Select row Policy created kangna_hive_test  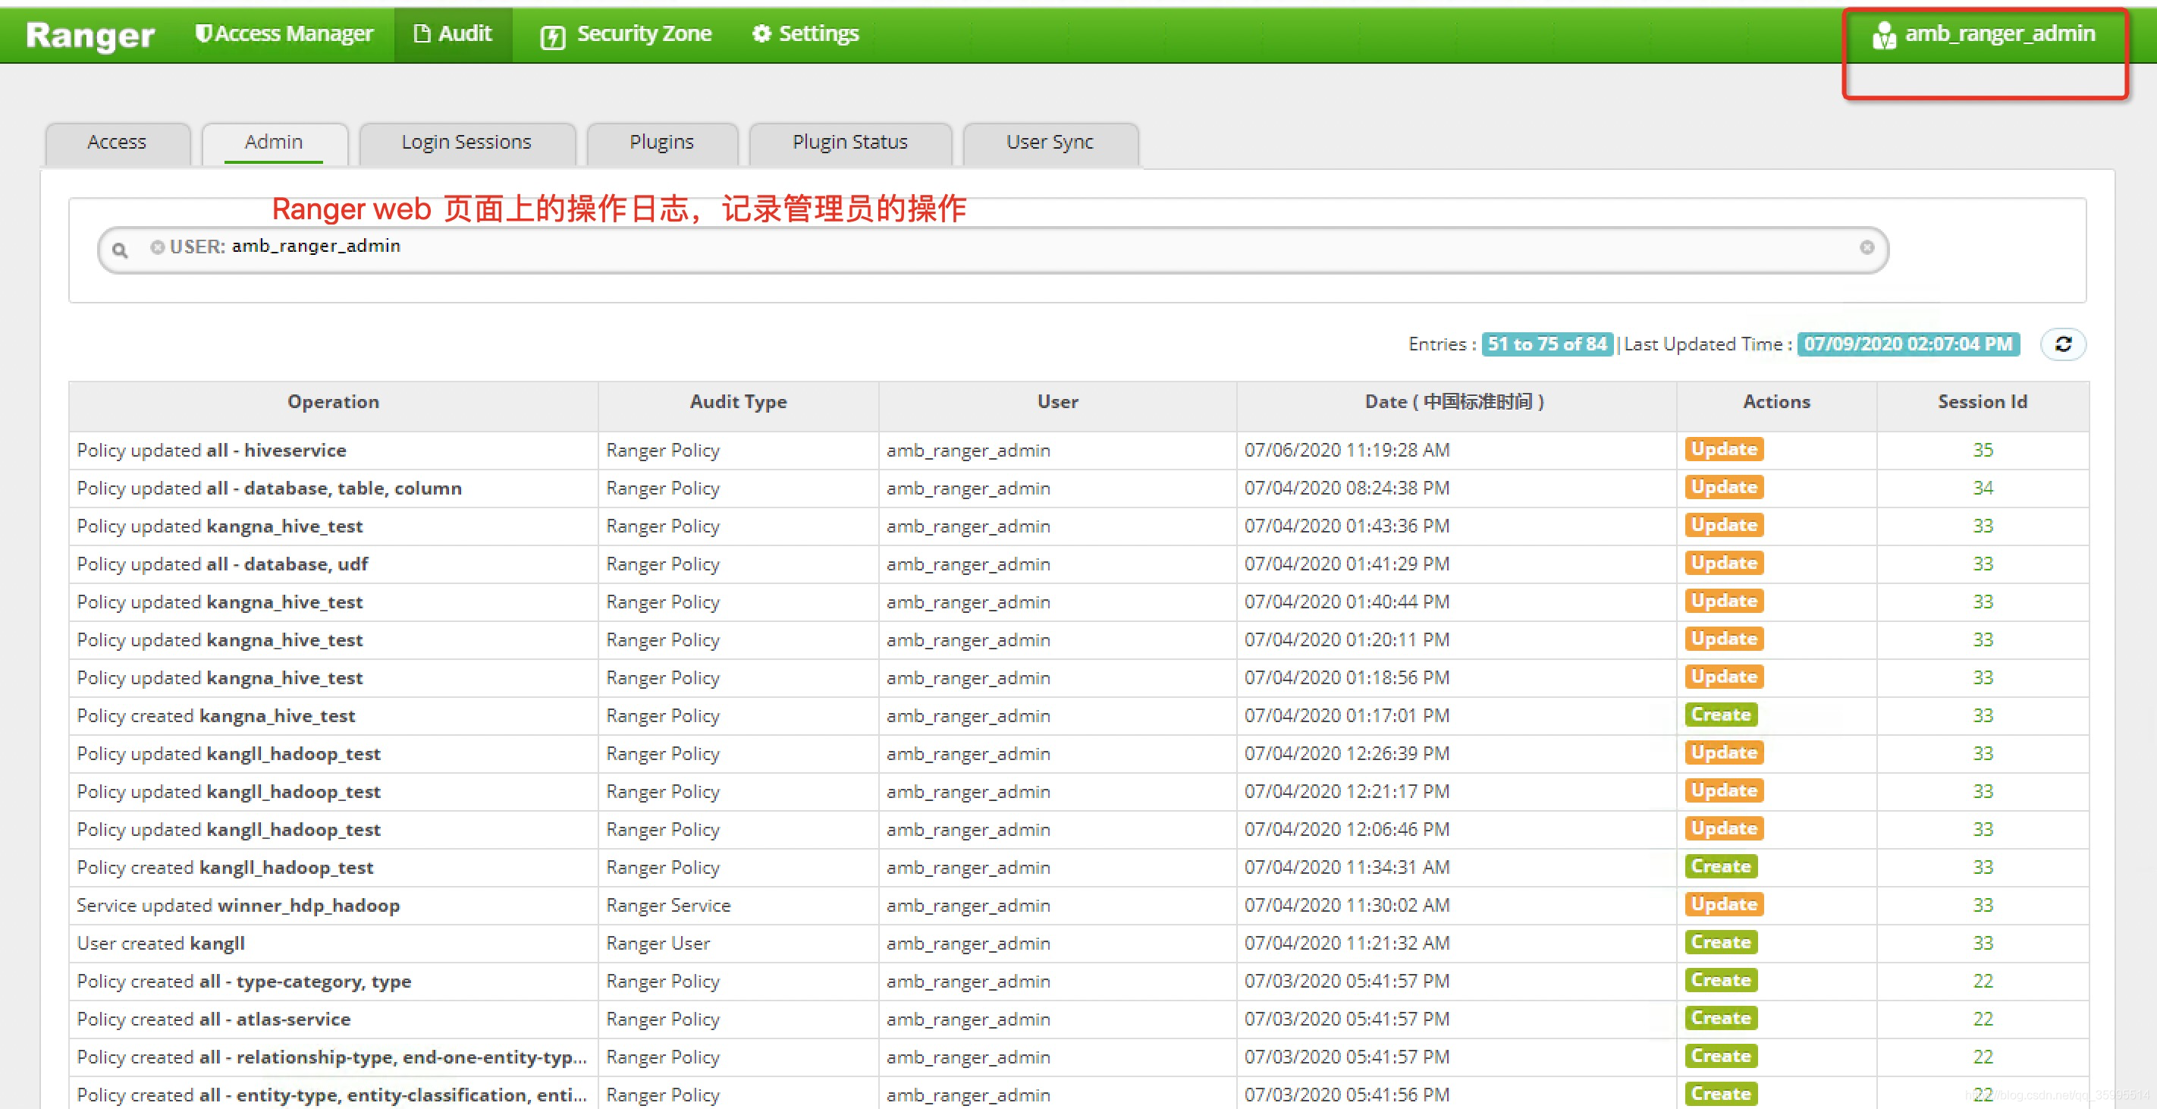pos(1078,715)
